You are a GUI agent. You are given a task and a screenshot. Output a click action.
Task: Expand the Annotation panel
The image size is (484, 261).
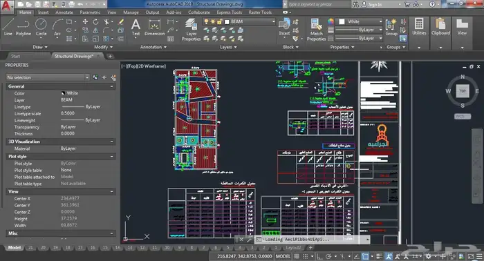pos(153,47)
